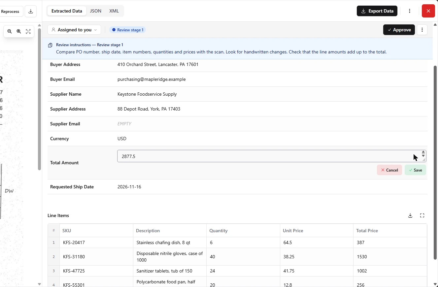438x287 pixels.
Task: Click the review instructions clipboard icon
Action: [50, 45]
